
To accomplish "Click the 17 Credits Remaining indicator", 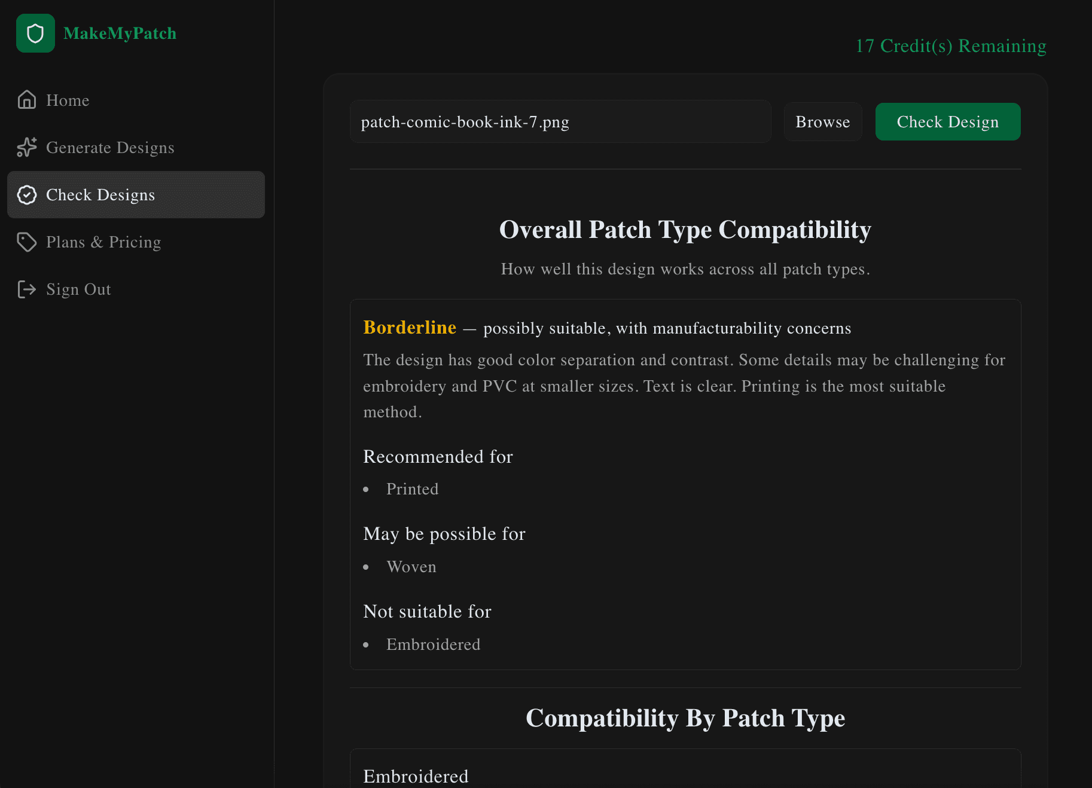I will pyautogui.click(x=951, y=45).
